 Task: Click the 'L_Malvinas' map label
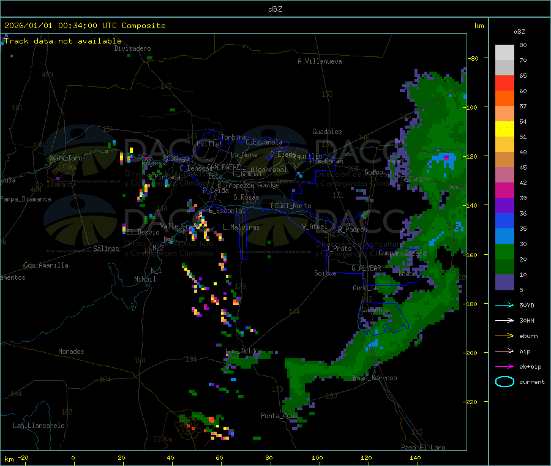(241, 227)
